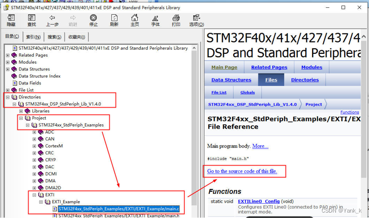Screen dimensions: 369x218
Task: Open the Options (选项) toolbar icon
Action: (x=197, y=18)
